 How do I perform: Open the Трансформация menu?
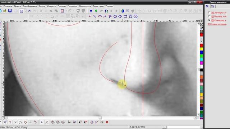(x=30, y=6)
